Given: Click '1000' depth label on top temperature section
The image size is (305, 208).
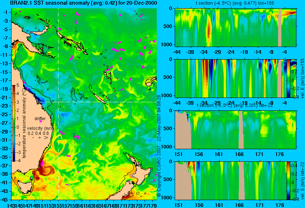Looking at the screenshot, I should 167,44.
